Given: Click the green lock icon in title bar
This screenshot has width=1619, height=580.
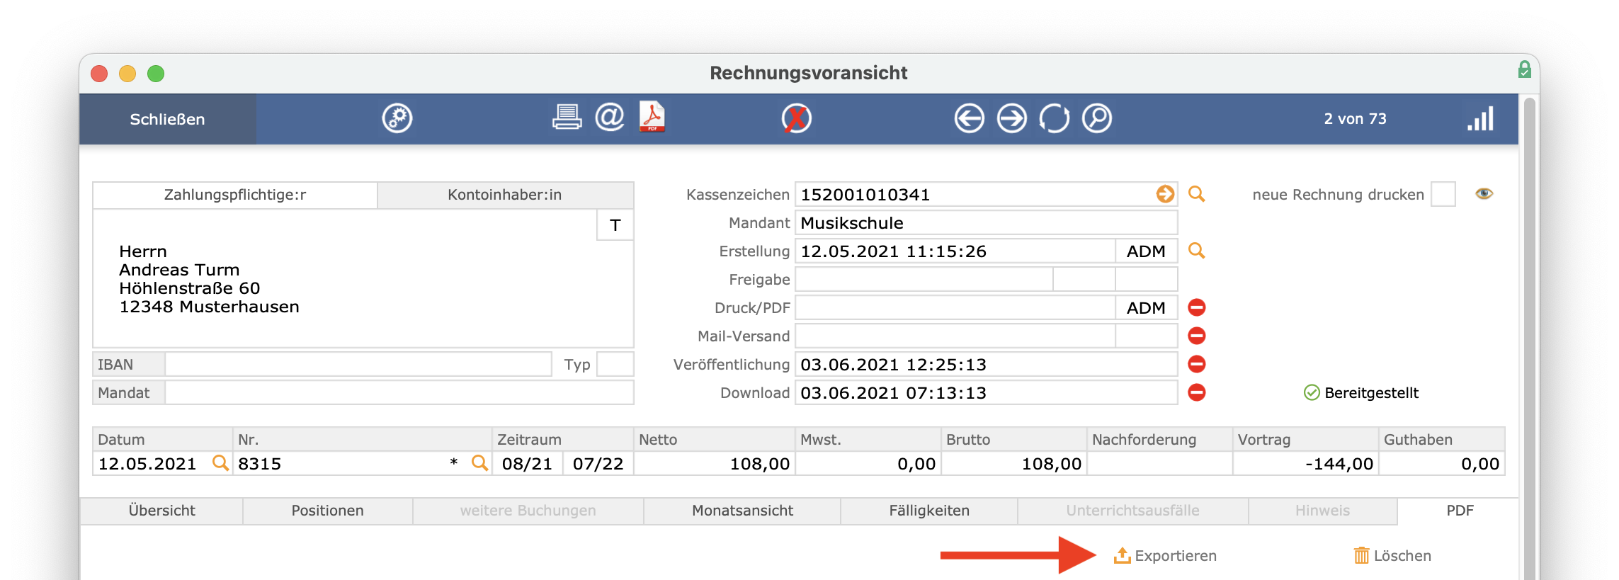Looking at the screenshot, I should point(1525,69).
